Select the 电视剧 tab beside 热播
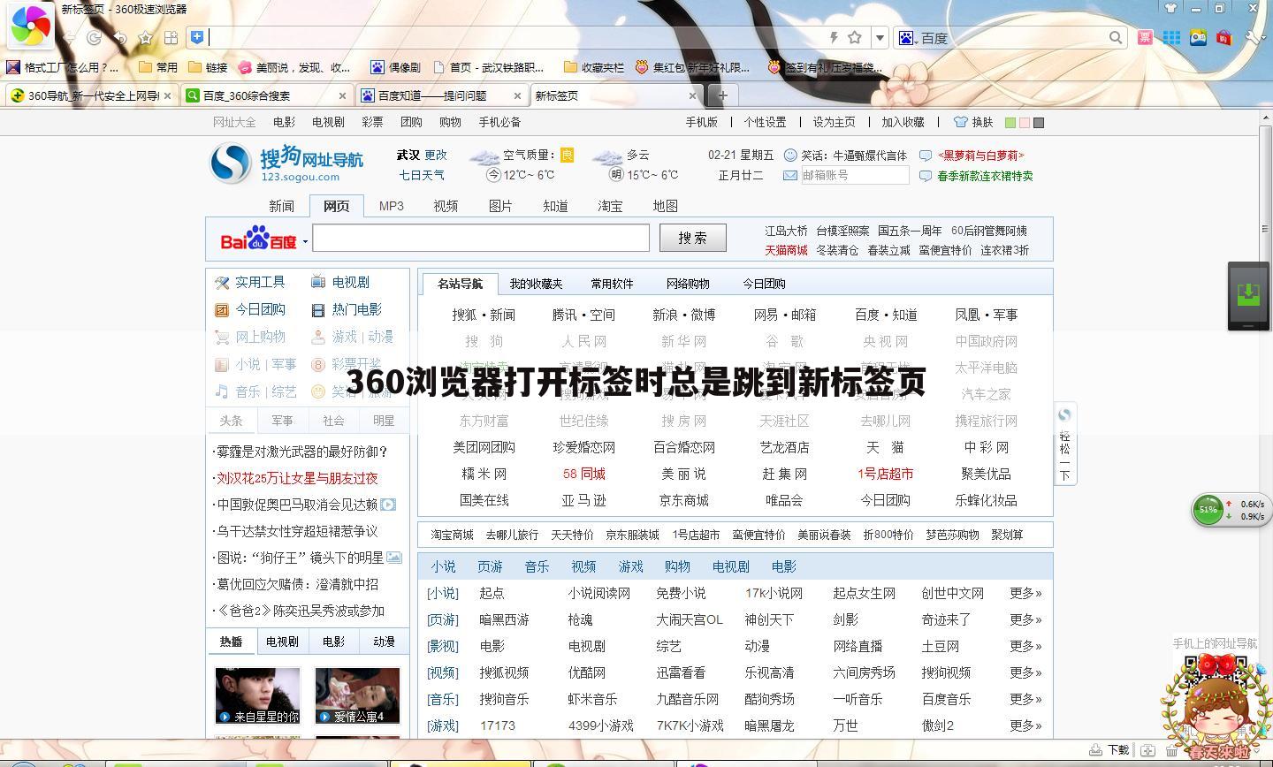Image resolution: width=1273 pixels, height=767 pixels. point(282,642)
